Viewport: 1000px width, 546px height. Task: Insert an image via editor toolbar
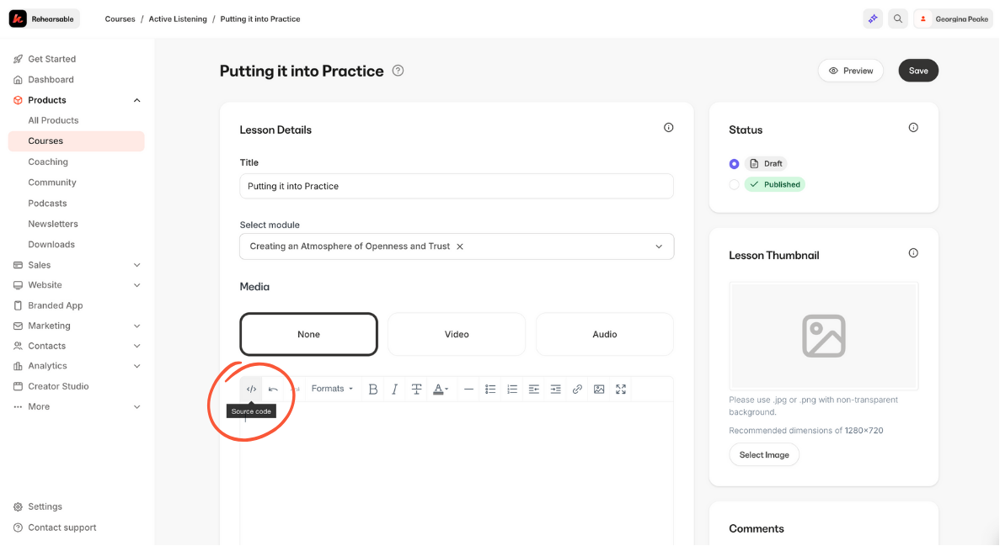pyautogui.click(x=599, y=390)
